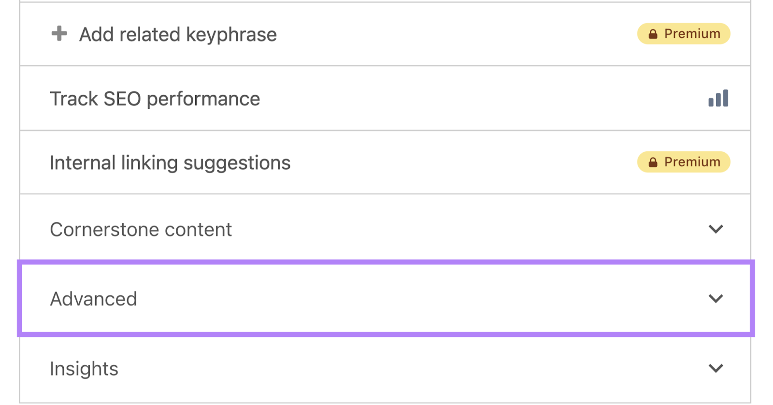The image size is (773, 405).
Task: Click the bar chart icon for Track SEO performance
Action: [x=717, y=98]
